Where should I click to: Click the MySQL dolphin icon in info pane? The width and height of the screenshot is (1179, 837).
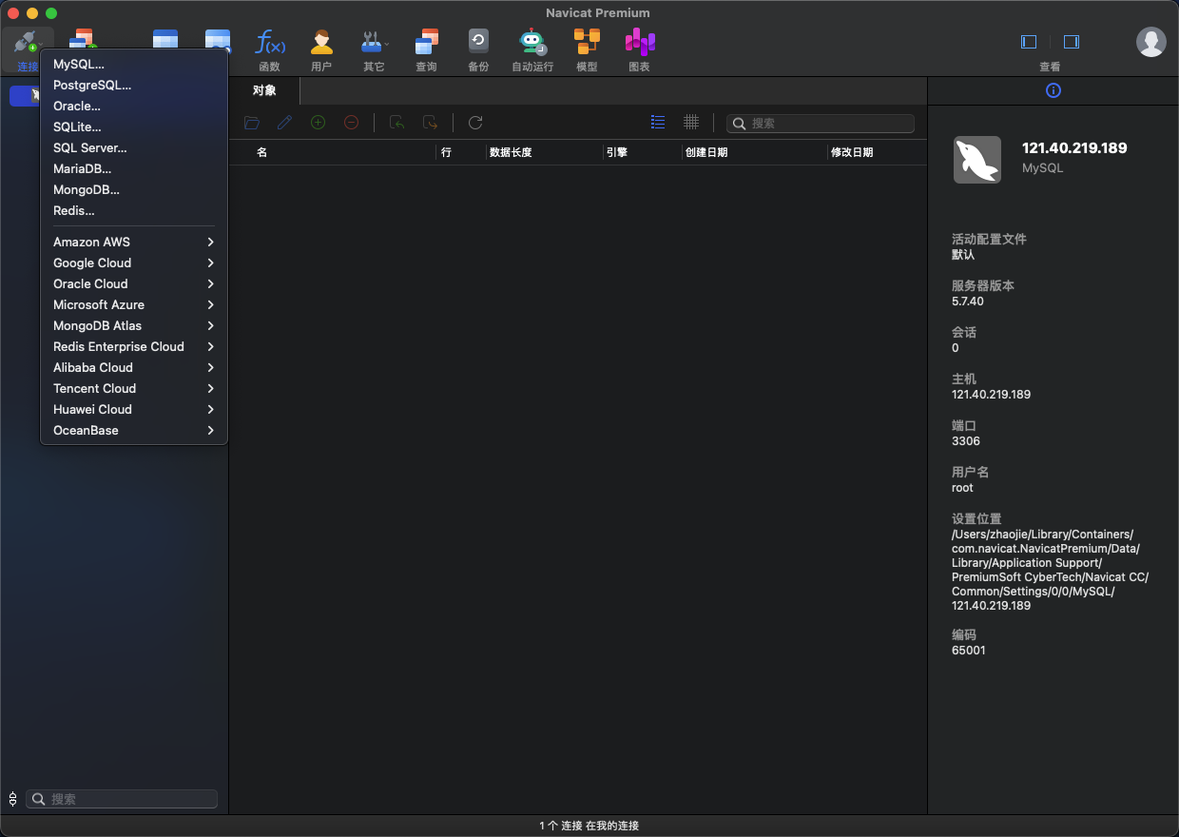click(977, 160)
